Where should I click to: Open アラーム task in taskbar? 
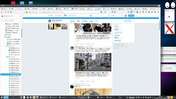click(43, 97)
